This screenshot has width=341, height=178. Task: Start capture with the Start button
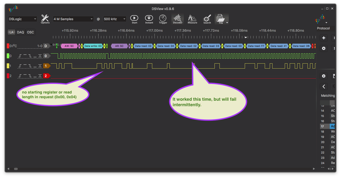pyautogui.click(x=134, y=19)
